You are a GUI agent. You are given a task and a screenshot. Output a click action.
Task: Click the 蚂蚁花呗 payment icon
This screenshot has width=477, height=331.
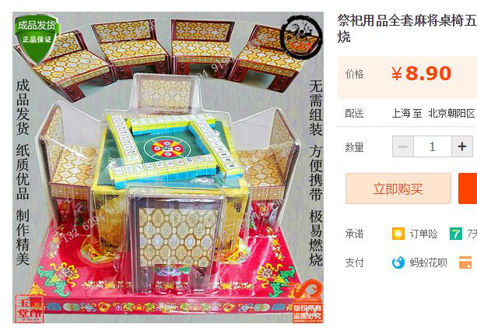[x=398, y=262]
